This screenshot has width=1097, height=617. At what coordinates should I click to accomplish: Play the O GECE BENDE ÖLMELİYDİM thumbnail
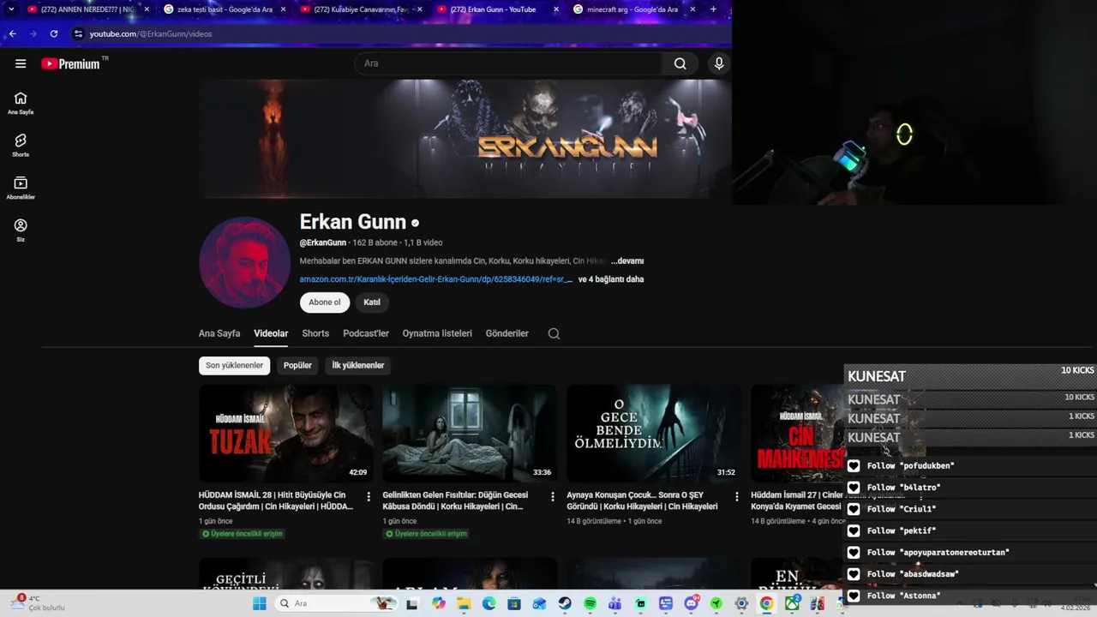654,433
